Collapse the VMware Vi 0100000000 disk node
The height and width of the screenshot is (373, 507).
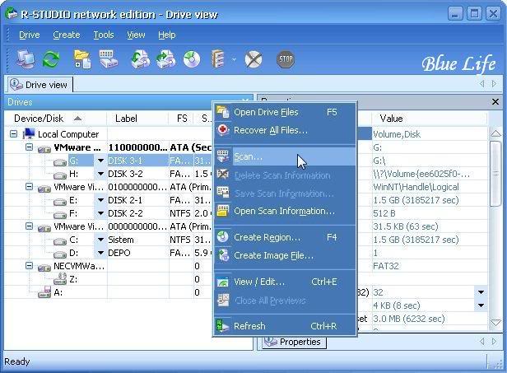click(29, 187)
